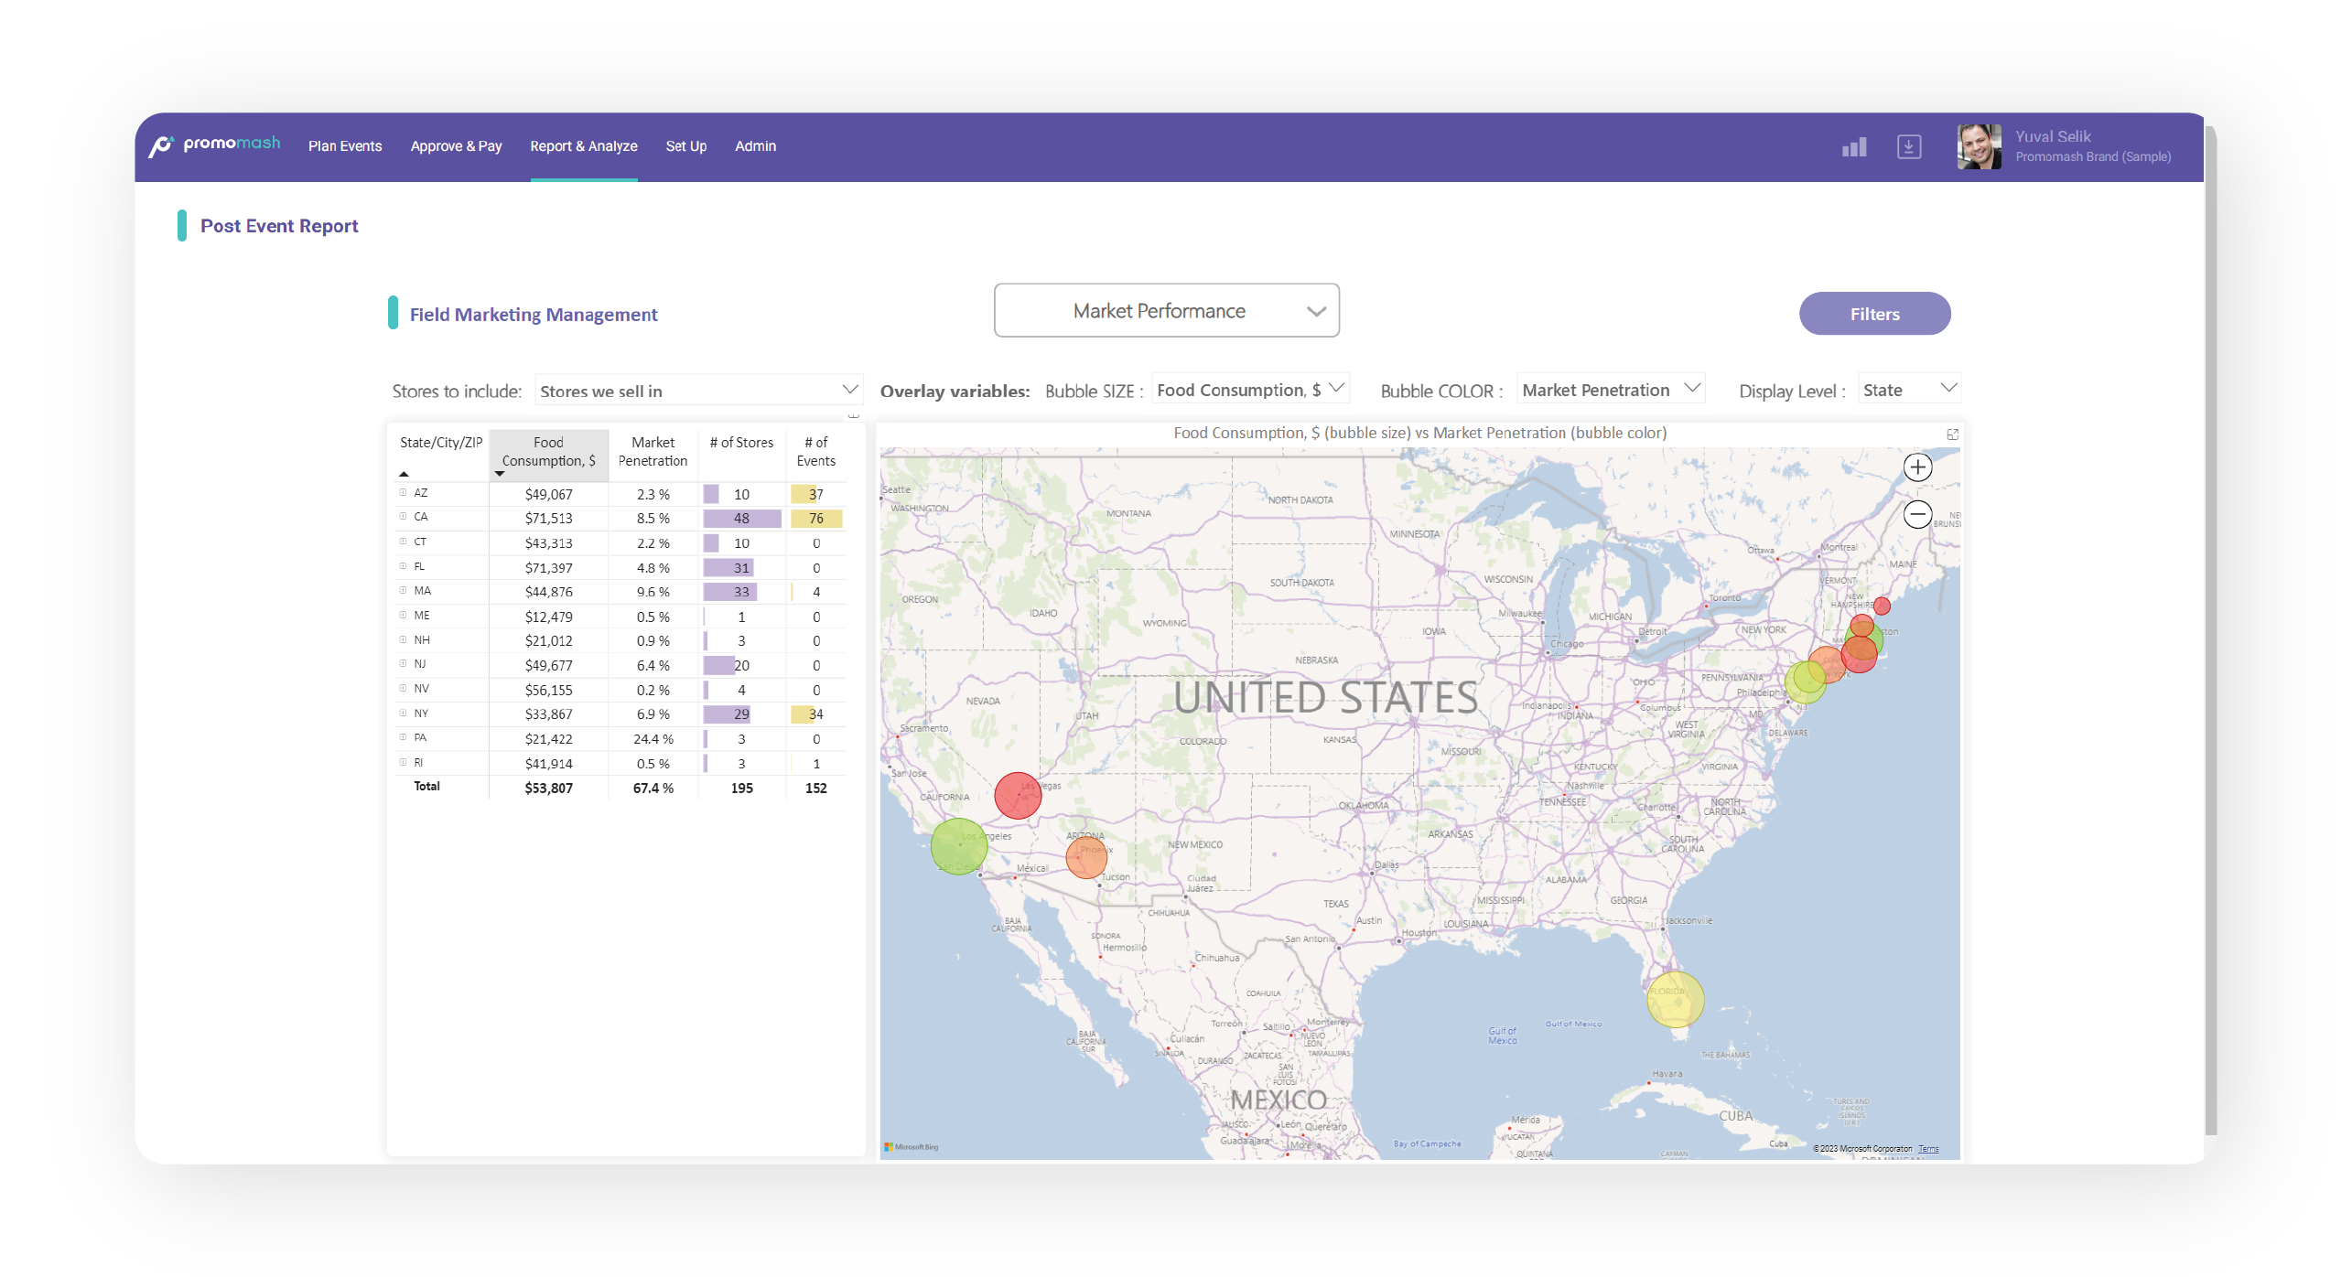Click the Filters button icon

pyautogui.click(x=1873, y=313)
